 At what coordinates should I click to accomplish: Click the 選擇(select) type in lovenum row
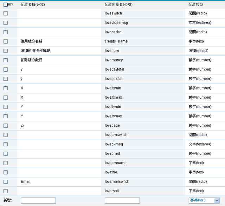coord(198,51)
